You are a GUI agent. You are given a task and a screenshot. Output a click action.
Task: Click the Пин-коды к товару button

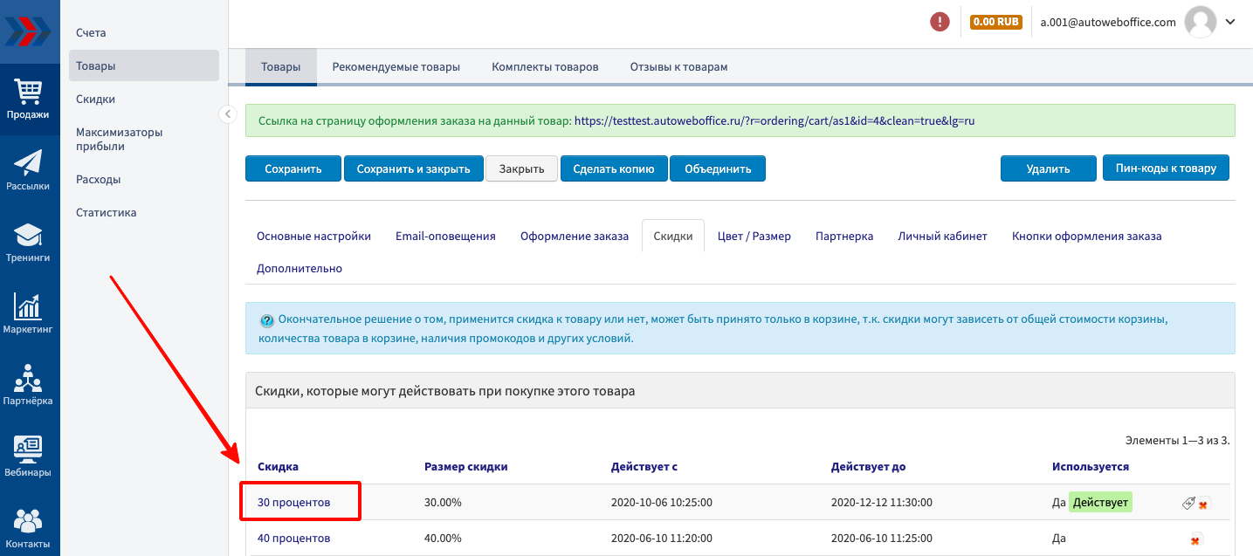1165,168
